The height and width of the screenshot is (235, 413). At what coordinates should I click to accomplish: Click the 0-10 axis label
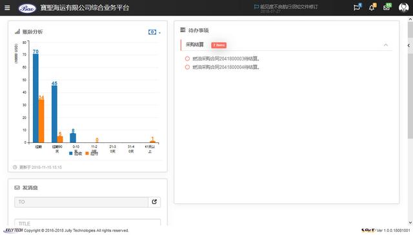point(76,147)
